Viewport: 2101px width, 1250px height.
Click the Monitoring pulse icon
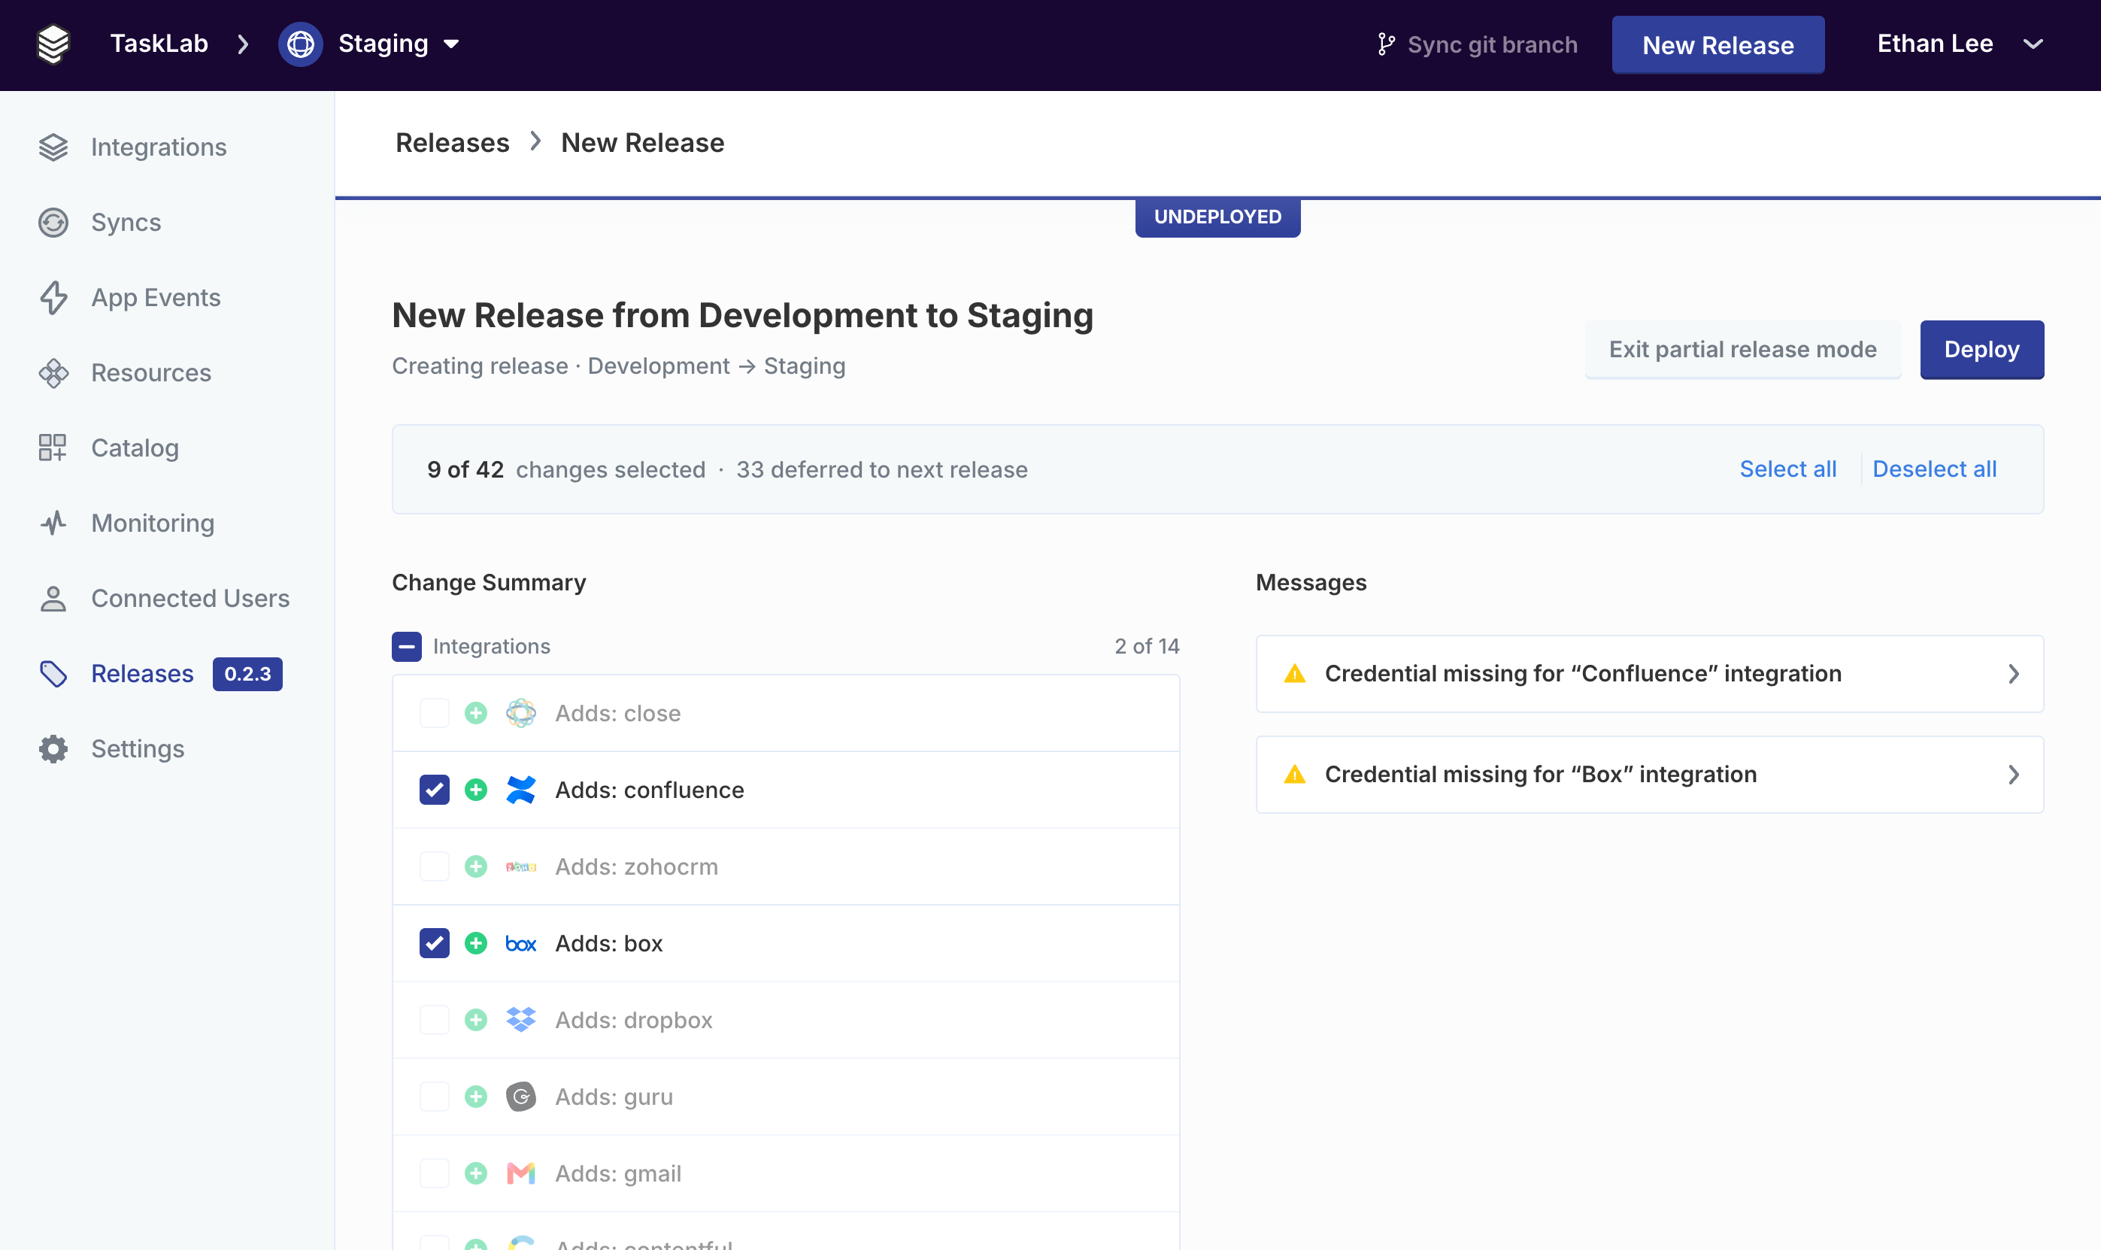click(x=53, y=523)
